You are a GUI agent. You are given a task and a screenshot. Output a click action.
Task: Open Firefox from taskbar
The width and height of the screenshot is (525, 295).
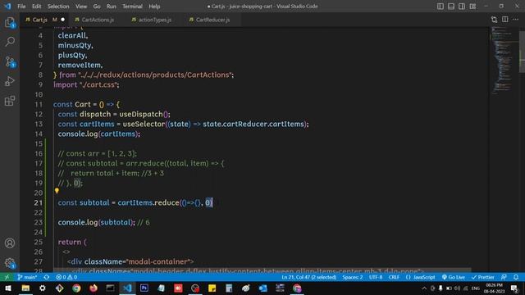(x=94, y=288)
